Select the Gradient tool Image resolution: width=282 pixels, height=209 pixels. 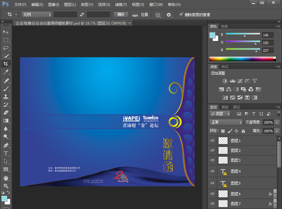(6, 121)
